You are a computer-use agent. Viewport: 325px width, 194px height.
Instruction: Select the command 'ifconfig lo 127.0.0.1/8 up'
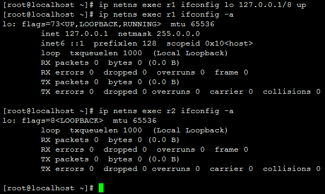click(243, 5)
